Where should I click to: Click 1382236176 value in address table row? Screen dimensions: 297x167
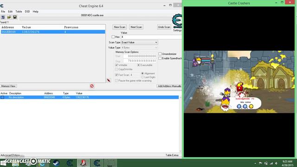(82, 97)
